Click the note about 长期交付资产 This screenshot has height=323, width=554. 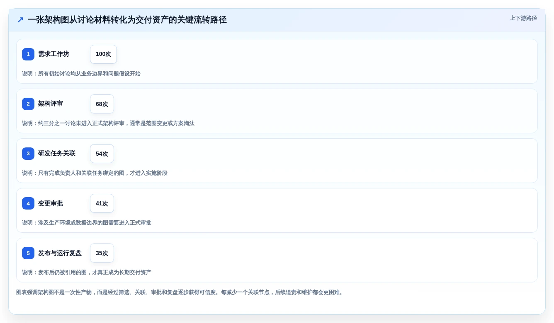pos(87,272)
